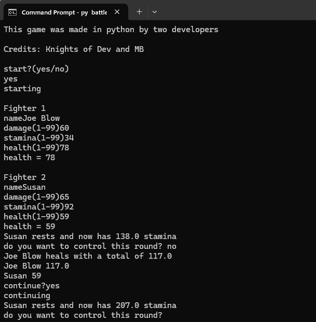Click the 'start?(yes/no)' prompt text
Viewport: 316px width, 322px height.
[x=36, y=69]
